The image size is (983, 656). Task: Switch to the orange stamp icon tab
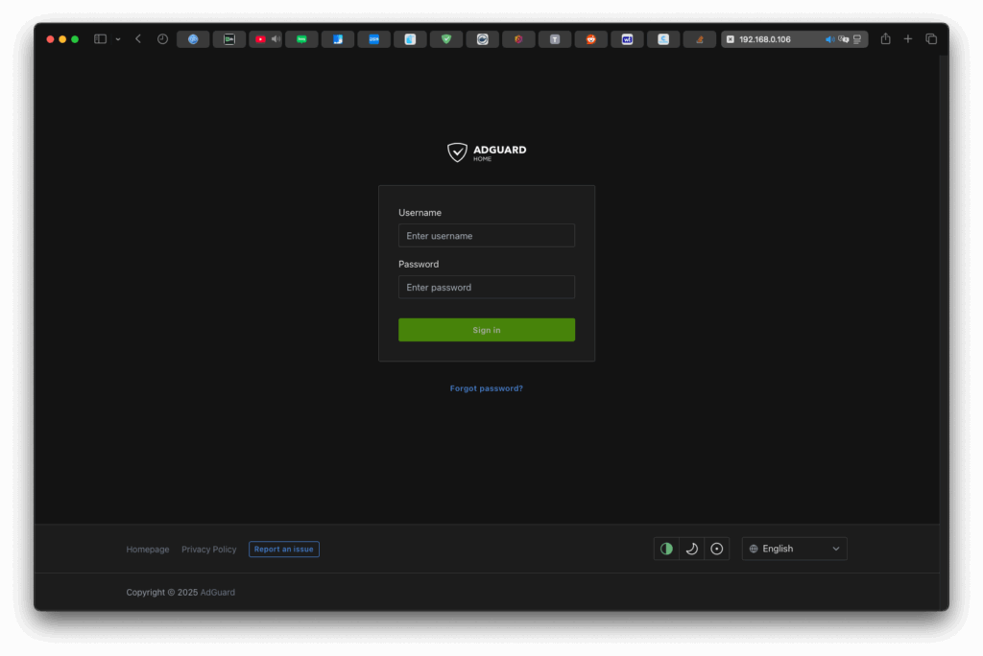click(x=700, y=39)
